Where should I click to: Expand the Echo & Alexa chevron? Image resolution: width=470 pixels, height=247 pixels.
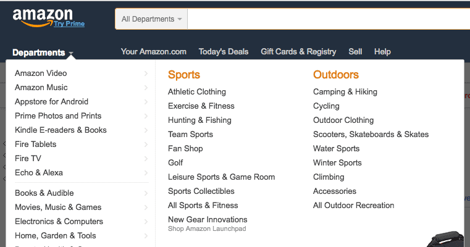coord(146,173)
